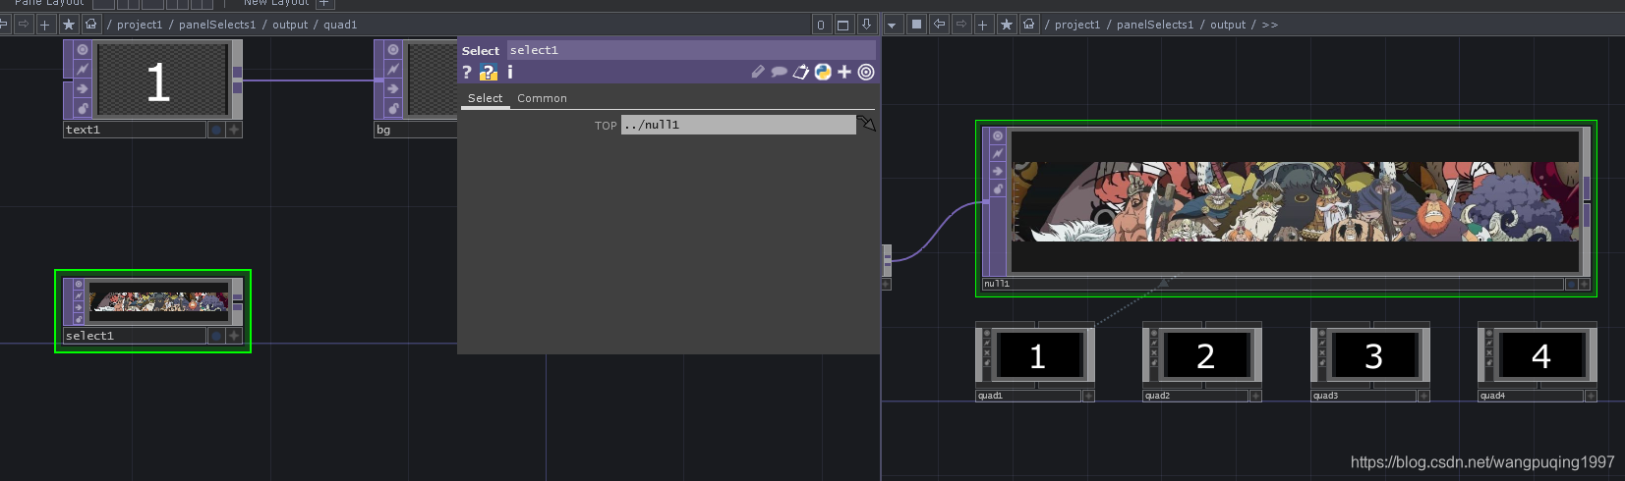
Task: Expand the plus button on null1 node
Action: click(1584, 284)
